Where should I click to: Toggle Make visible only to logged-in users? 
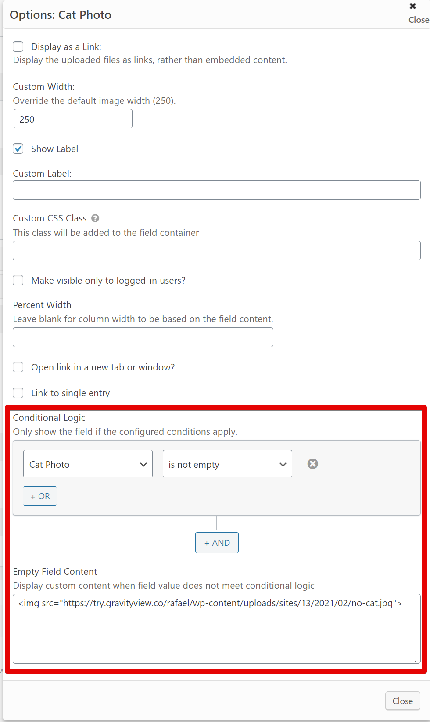(18, 280)
